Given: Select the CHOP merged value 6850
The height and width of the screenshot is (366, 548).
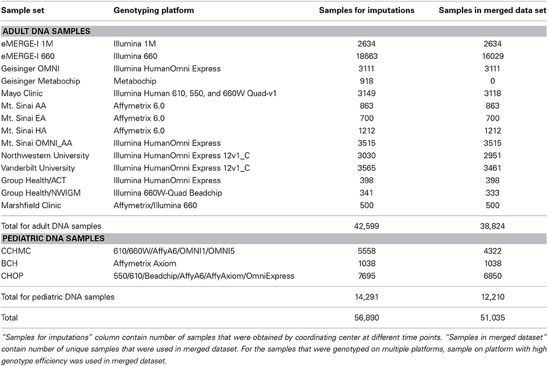Looking at the screenshot, I should point(492,276).
